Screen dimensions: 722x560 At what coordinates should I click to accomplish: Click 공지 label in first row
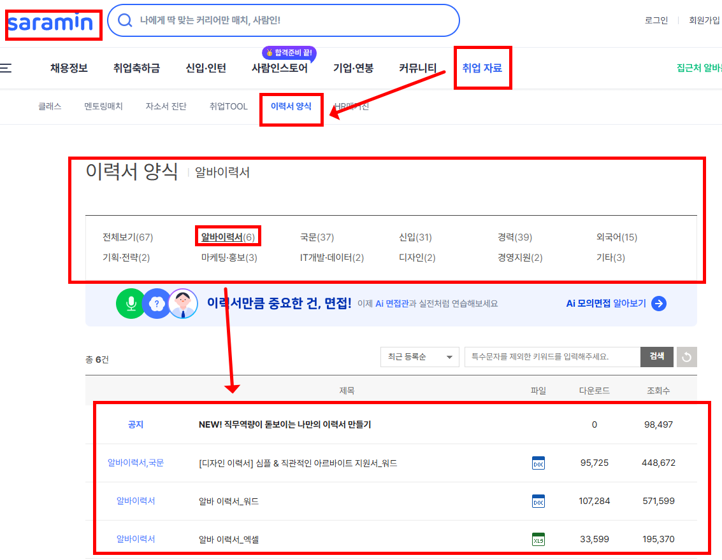click(136, 425)
